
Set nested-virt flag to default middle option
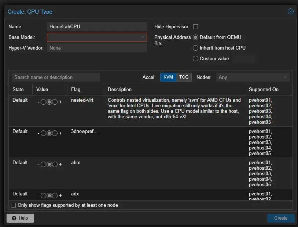point(49,102)
